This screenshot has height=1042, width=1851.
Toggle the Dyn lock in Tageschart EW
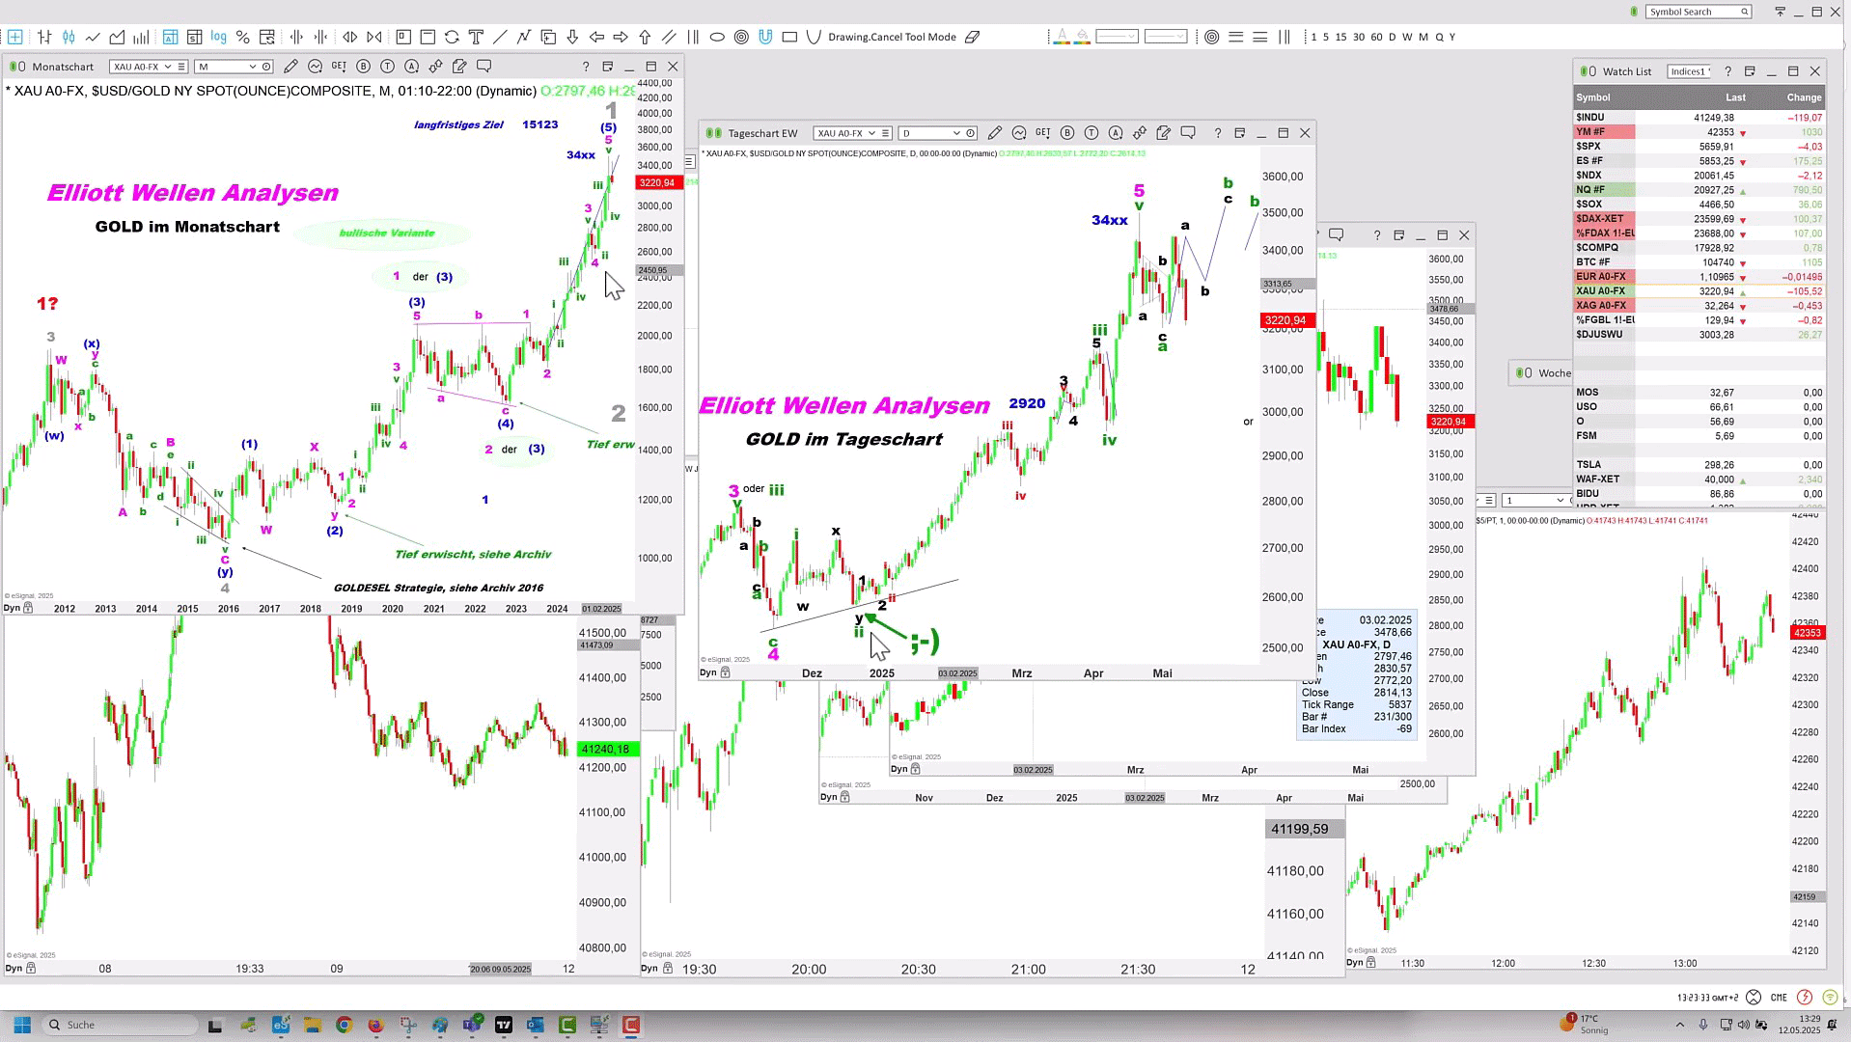pyautogui.click(x=725, y=672)
